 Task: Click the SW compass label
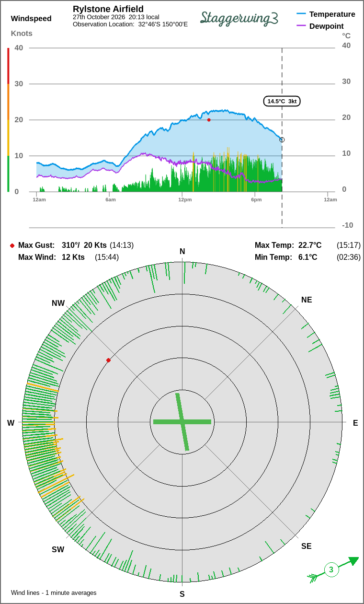(58, 549)
